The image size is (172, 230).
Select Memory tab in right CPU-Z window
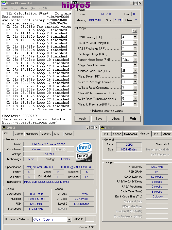pos(145,133)
